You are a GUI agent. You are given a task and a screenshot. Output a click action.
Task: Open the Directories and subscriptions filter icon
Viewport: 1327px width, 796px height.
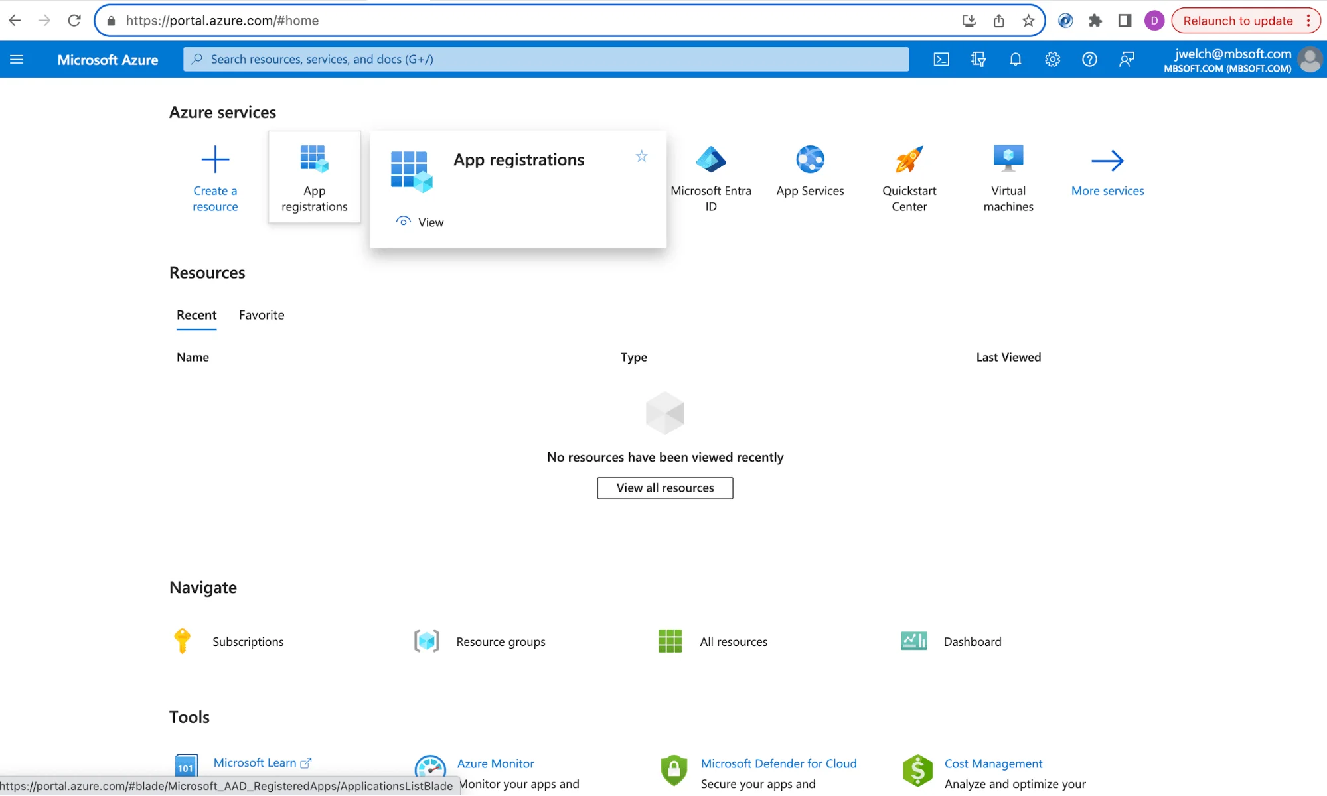978,60
